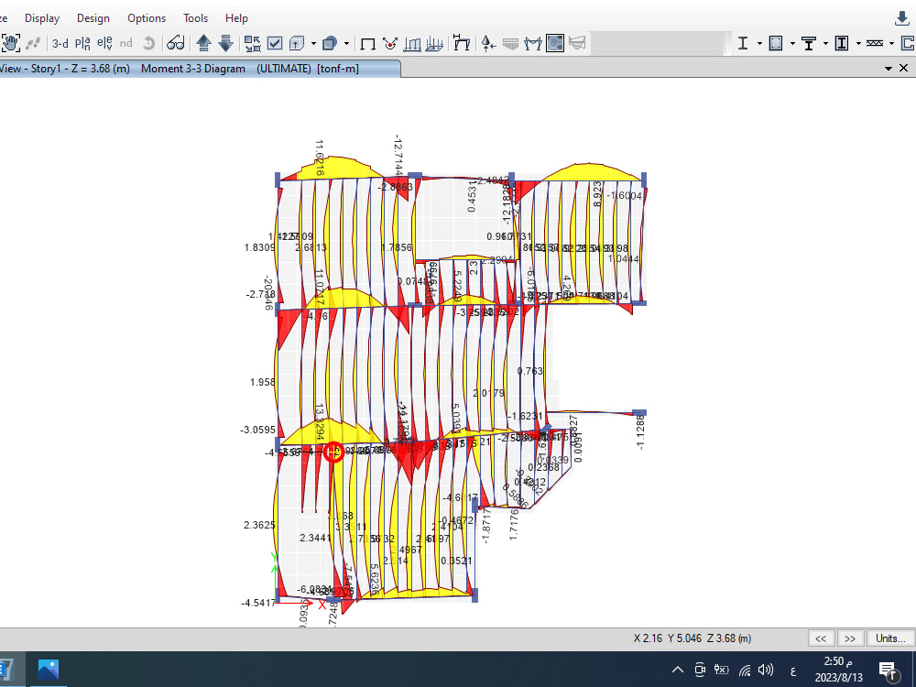
Task: Open the Display menu
Action: click(x=42, y=17)
